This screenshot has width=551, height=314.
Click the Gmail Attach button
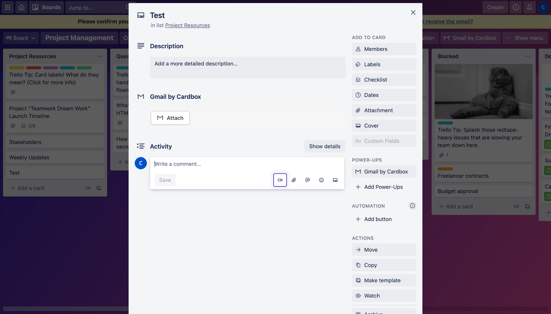170,118
